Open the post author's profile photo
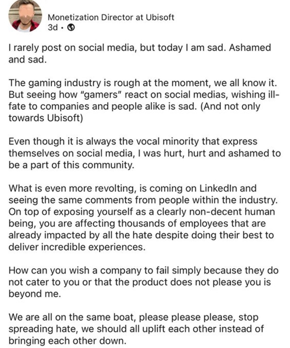Screen dimensions: 290x348 click(x=25, y=16)
